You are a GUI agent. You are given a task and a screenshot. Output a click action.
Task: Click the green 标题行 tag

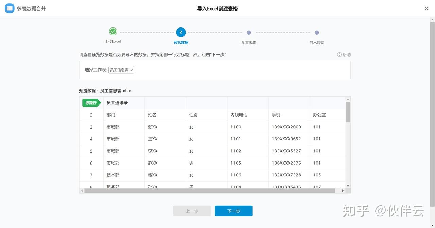coord(91,103)
